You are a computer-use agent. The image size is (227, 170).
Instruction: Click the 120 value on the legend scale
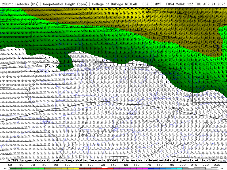click(91, 165)
